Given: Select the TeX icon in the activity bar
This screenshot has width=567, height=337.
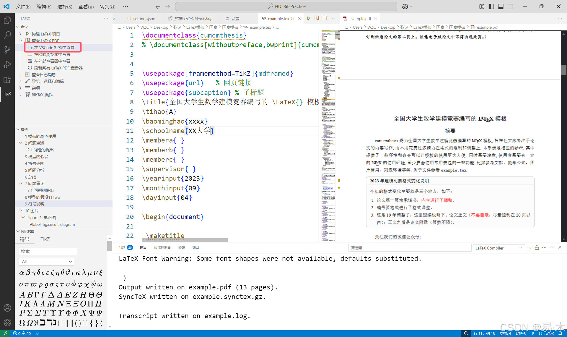Looking at the screenshot, I should (x=7, y=94).
